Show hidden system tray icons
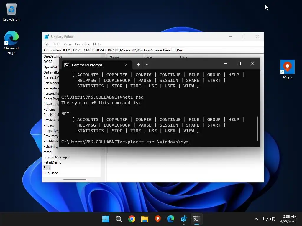The height and width of the screenshot is (226, 302). click(x=256, y=219)
